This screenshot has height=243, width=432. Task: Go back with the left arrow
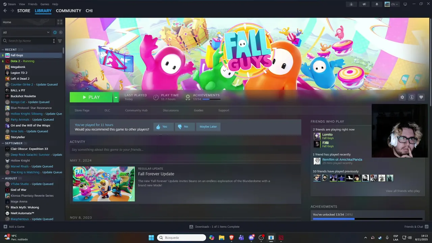5,11
